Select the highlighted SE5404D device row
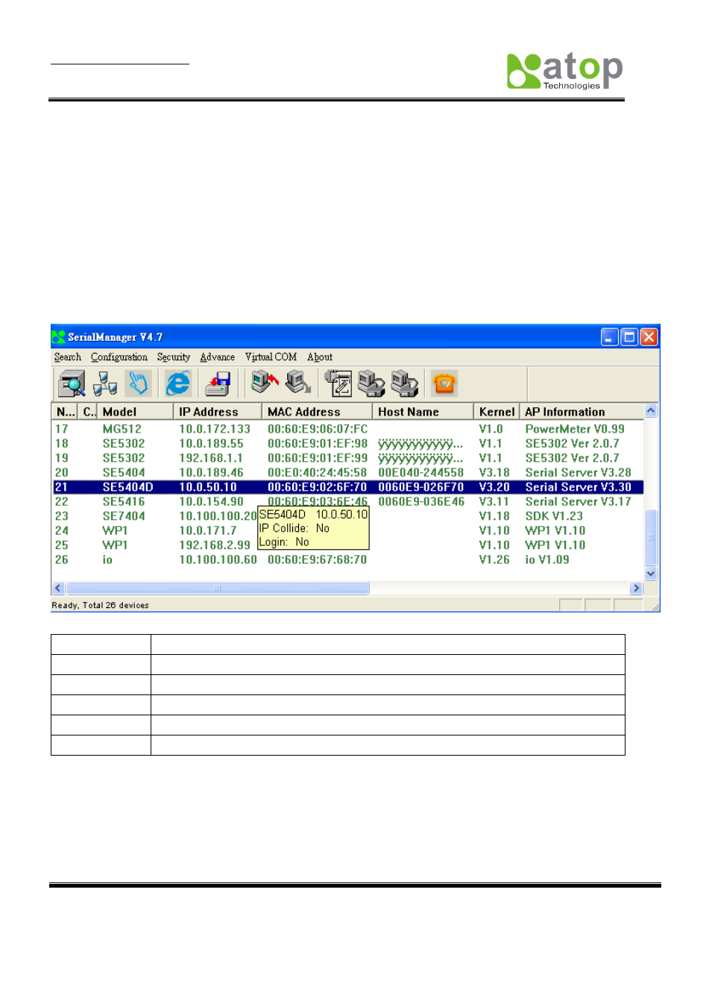The image size is (712, 1007). pos(347,487)
